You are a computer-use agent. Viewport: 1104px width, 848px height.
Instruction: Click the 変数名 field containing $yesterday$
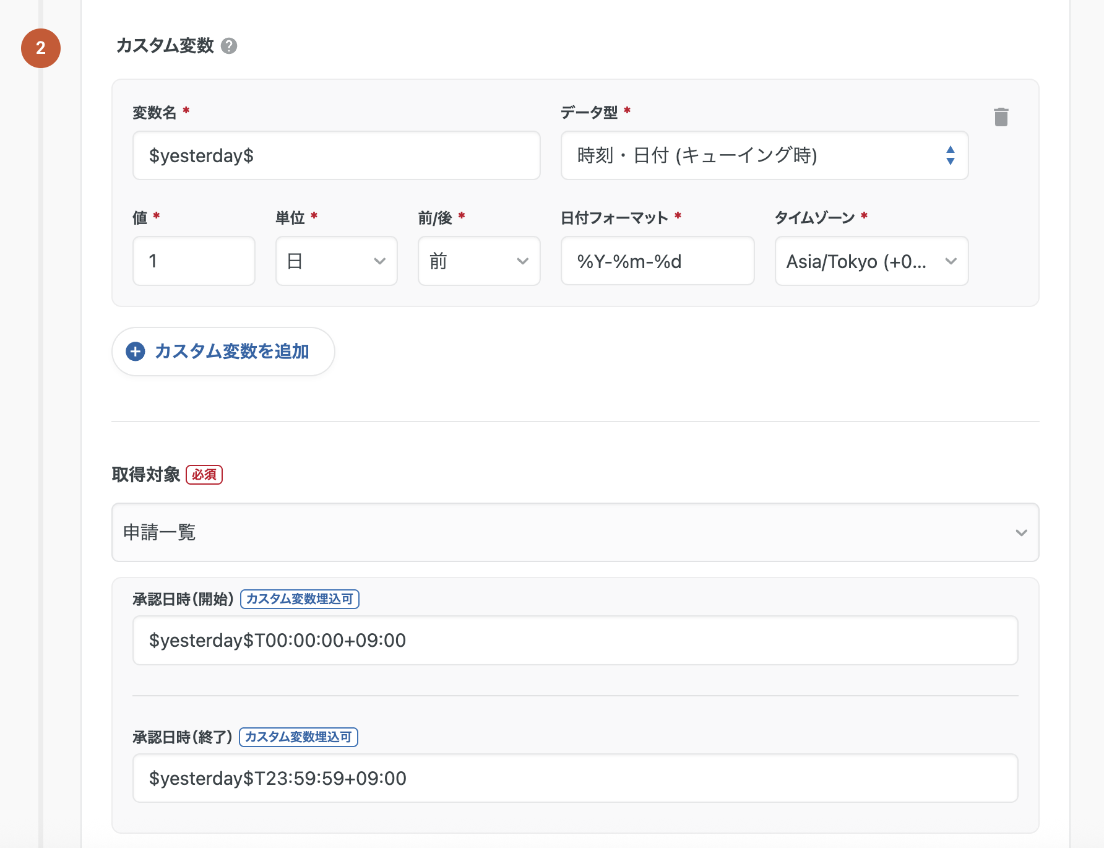[336, 156]
